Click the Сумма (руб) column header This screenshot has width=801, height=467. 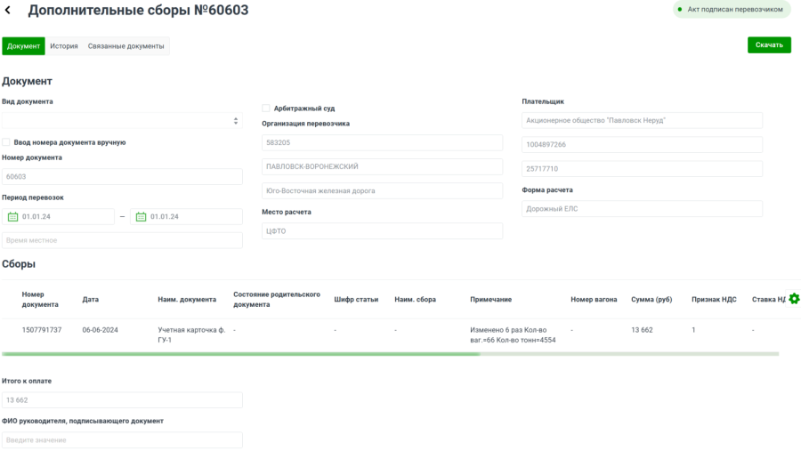(x=651, y=300)
